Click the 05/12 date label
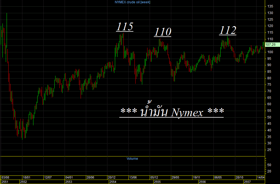This screenshot has width=280, height=184. pyautogui.click(x=154, y=178)
